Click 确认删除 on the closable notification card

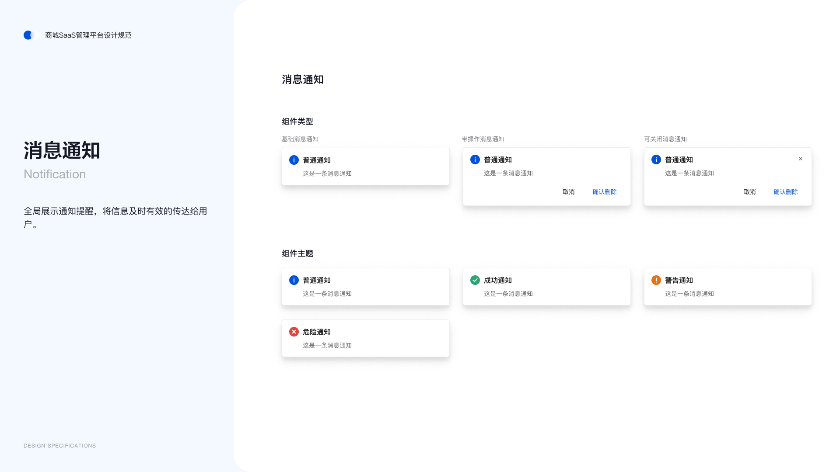point(785,192)
